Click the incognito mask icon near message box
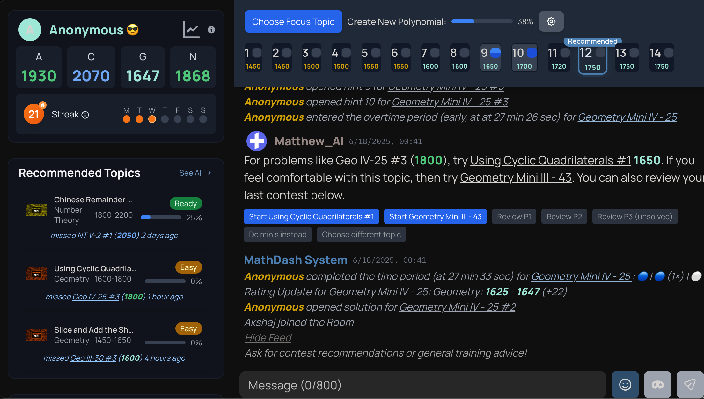This screenshot has width=704, height=399. pyautogui.click(x=657, y=385)
